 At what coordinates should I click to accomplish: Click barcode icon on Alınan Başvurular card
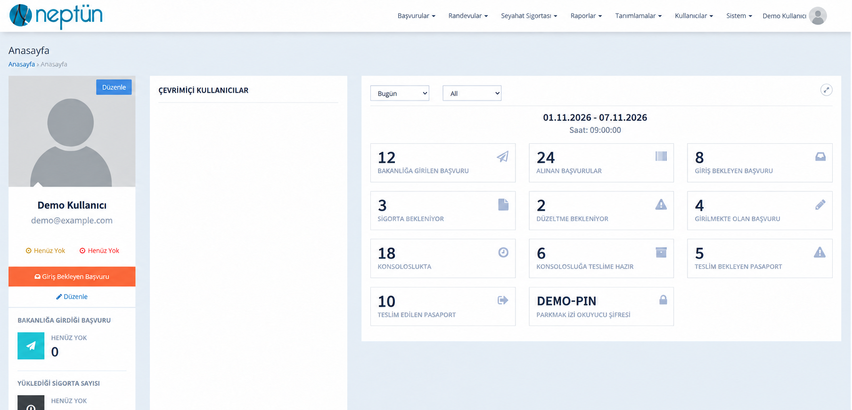click(x=661, y=156)
